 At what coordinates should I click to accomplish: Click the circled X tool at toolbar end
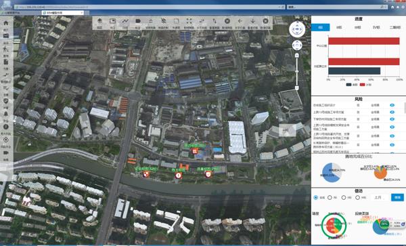(x=265, y=21)
